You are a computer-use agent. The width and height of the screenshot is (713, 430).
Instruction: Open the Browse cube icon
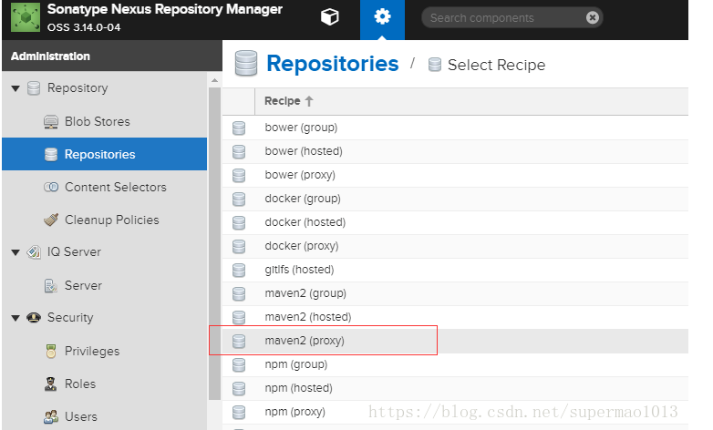pyautogui.click(x=330, y=17)
